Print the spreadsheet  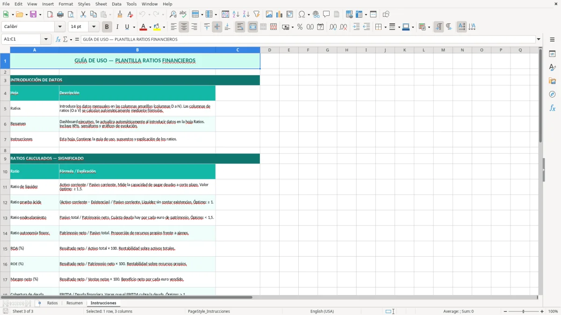pos(60,14)
